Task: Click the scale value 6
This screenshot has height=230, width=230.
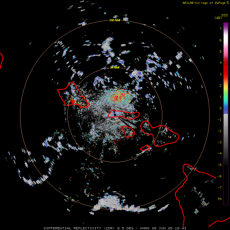Action: click(221, 40)
